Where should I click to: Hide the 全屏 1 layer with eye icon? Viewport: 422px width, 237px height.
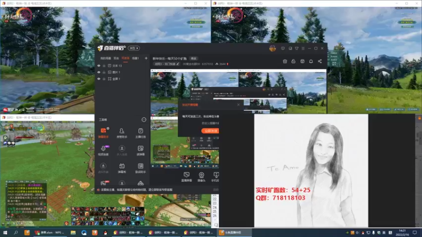99,78
